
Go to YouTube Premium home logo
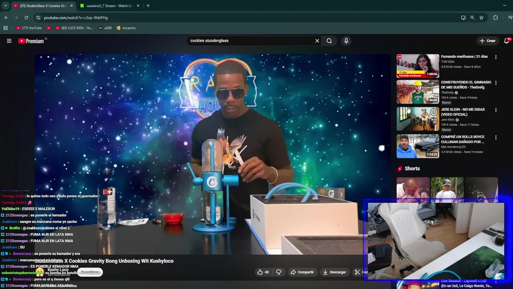pos(31,41)
